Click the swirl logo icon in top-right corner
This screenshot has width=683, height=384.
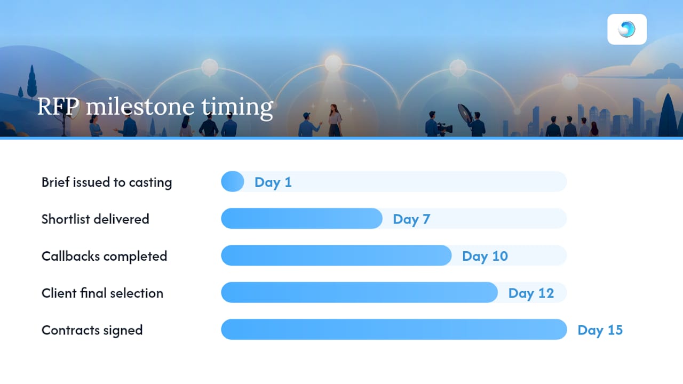click(x=627, y=29)
